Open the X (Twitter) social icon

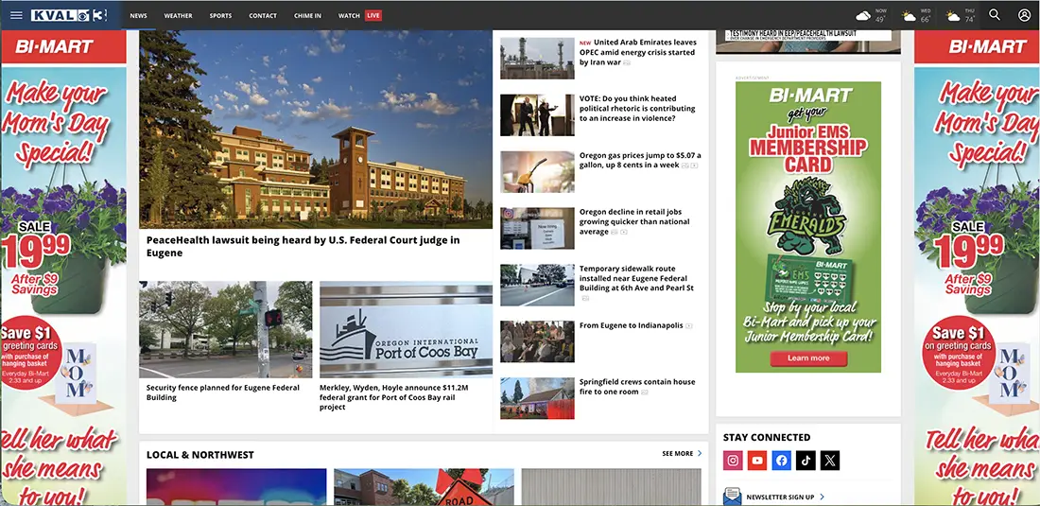[830, 461]
